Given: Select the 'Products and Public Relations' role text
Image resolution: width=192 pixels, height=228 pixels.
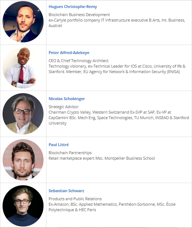Looking at the screenshot, I should (x=75, y=199).
